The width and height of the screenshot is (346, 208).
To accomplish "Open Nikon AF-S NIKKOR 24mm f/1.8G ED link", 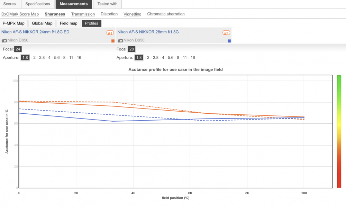I will (35, 32).
